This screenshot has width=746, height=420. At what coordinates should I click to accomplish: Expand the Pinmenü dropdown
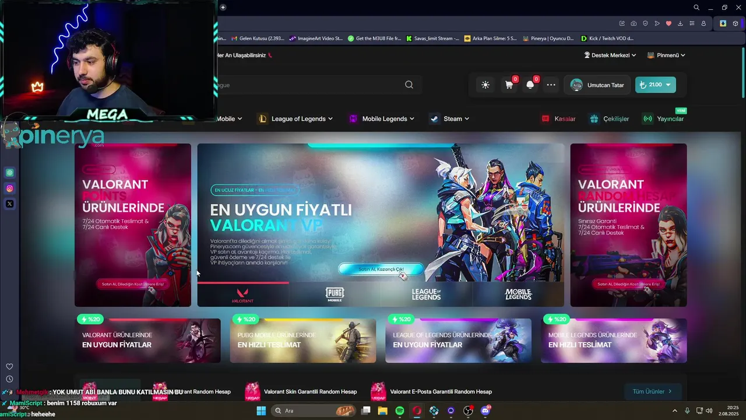click(x=666, y=55)
